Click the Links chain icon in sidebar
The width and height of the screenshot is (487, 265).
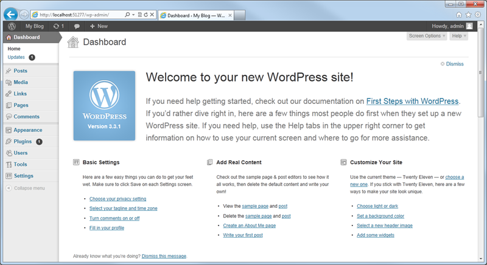tap(9, 94)
